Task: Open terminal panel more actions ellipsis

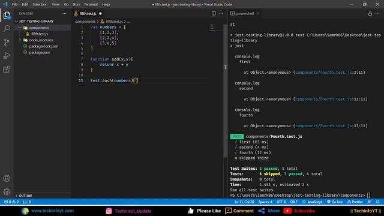Action: point(377,14)
